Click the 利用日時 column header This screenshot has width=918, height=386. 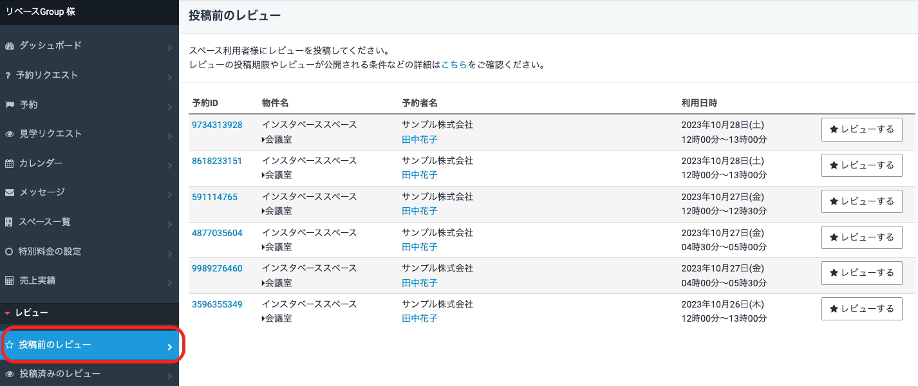click(x=699, y=103)
